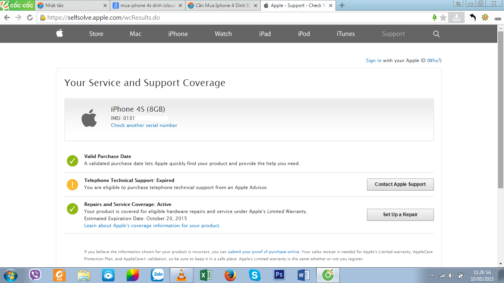The height and width of the screenshot is (283, 504).
Task: Open Excel from the taskbar
Action: (206, 275)
